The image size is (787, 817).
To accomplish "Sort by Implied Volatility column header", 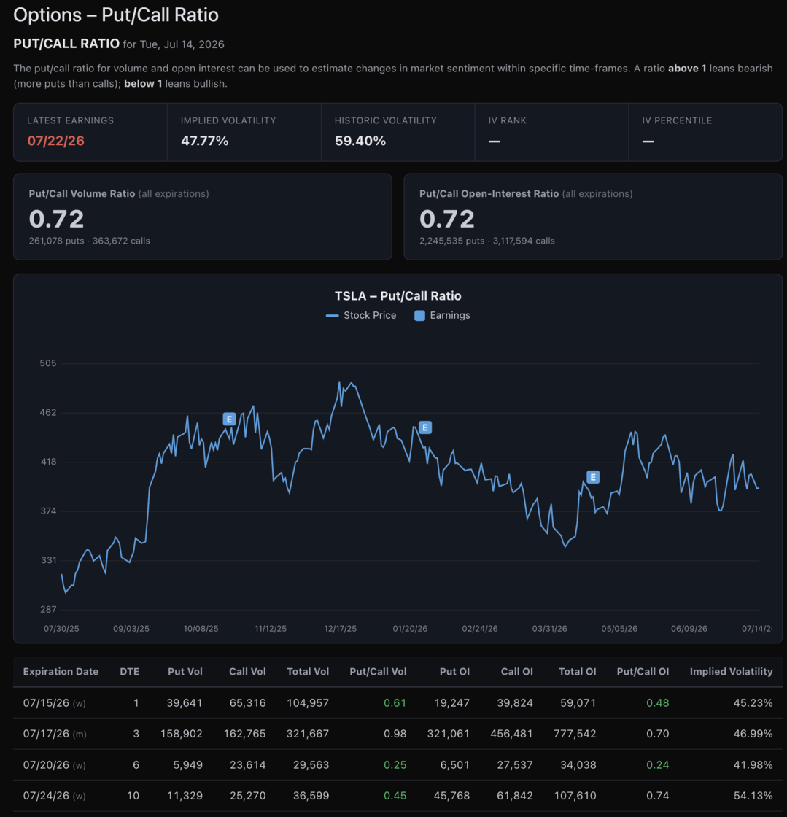I will 732,672.
